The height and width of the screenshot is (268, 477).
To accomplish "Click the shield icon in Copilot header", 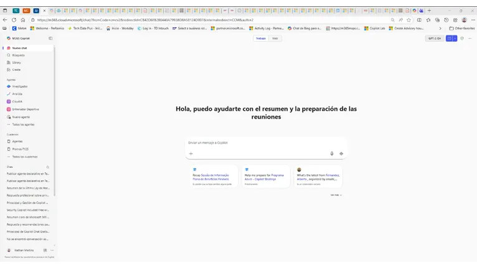I will (462, 39).
